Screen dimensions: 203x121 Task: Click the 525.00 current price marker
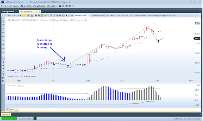[197, 39]
